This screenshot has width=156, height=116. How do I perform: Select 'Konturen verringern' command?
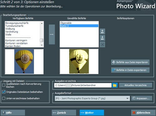click(x=16, y=40)
